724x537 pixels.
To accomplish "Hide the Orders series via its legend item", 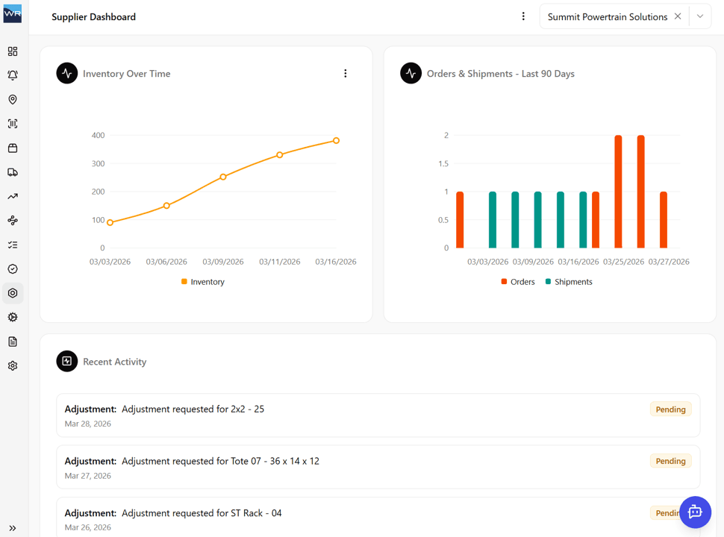I will click(x=517, y=281).
